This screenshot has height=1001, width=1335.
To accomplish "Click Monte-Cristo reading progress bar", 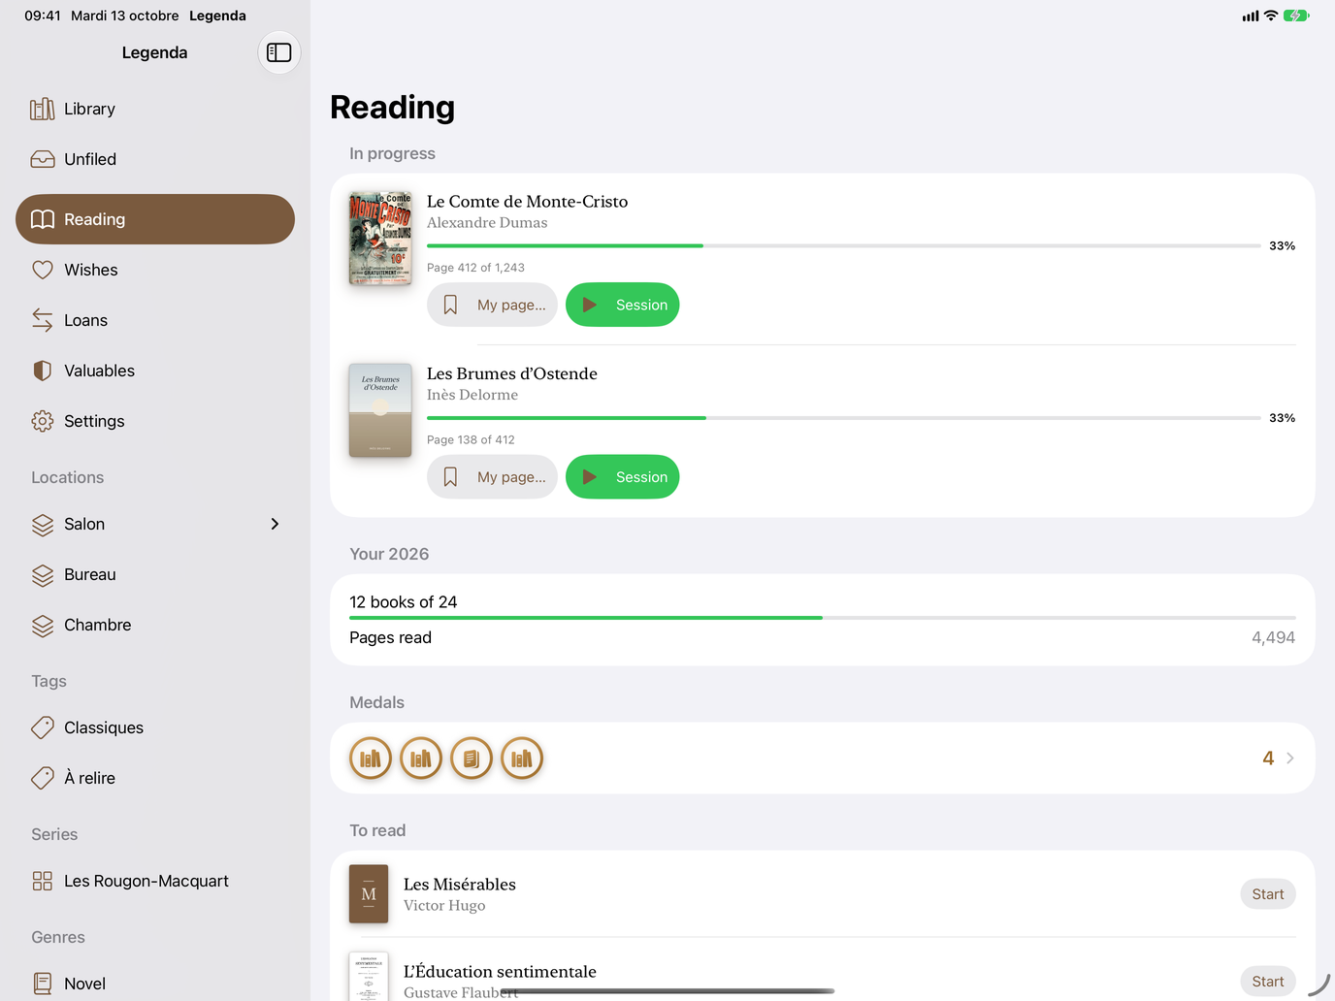I will pos(844,246).
